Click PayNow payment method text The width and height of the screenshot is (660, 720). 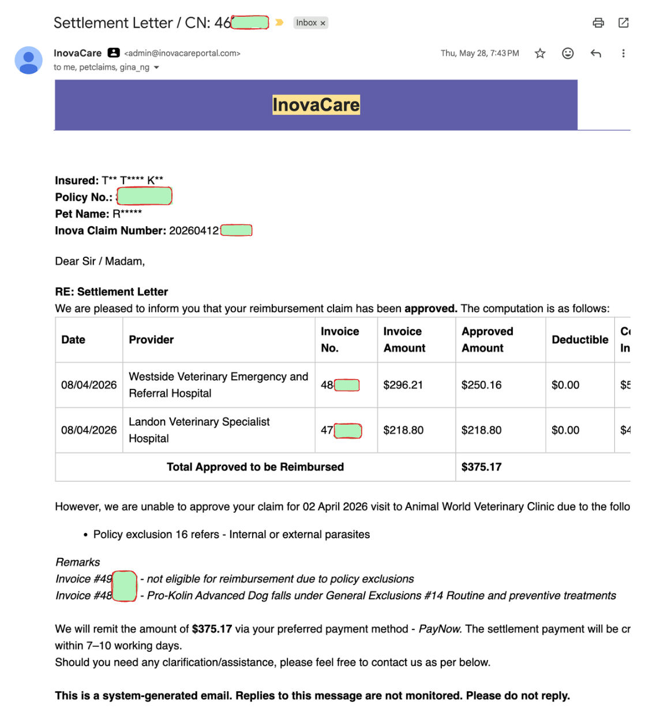click(x=440, y=629)
